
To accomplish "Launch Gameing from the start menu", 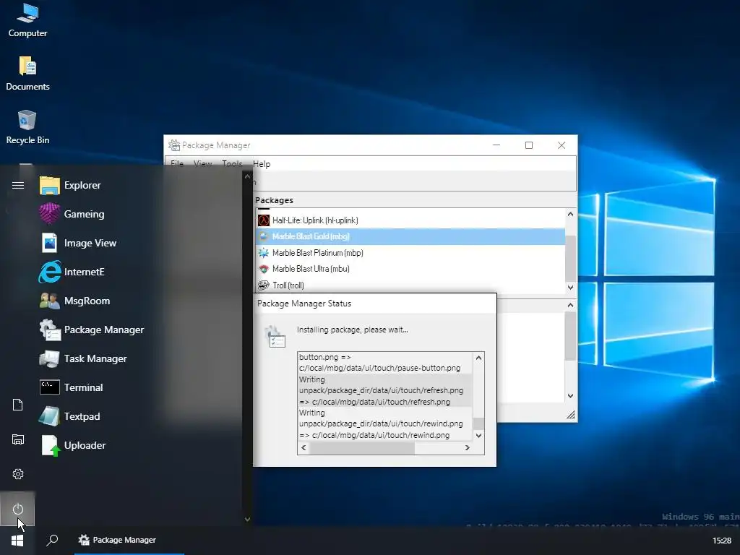I will [x=73, y=214].
